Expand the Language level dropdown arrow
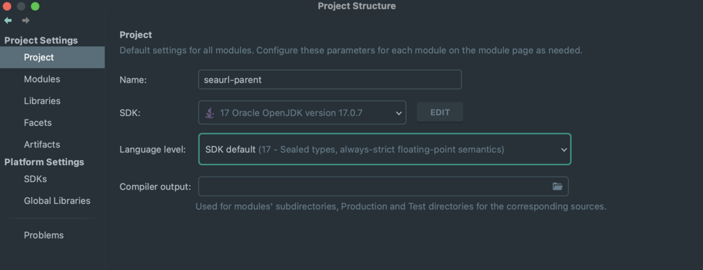This screenshot has height=270, width=703. (x=564, y=150)
